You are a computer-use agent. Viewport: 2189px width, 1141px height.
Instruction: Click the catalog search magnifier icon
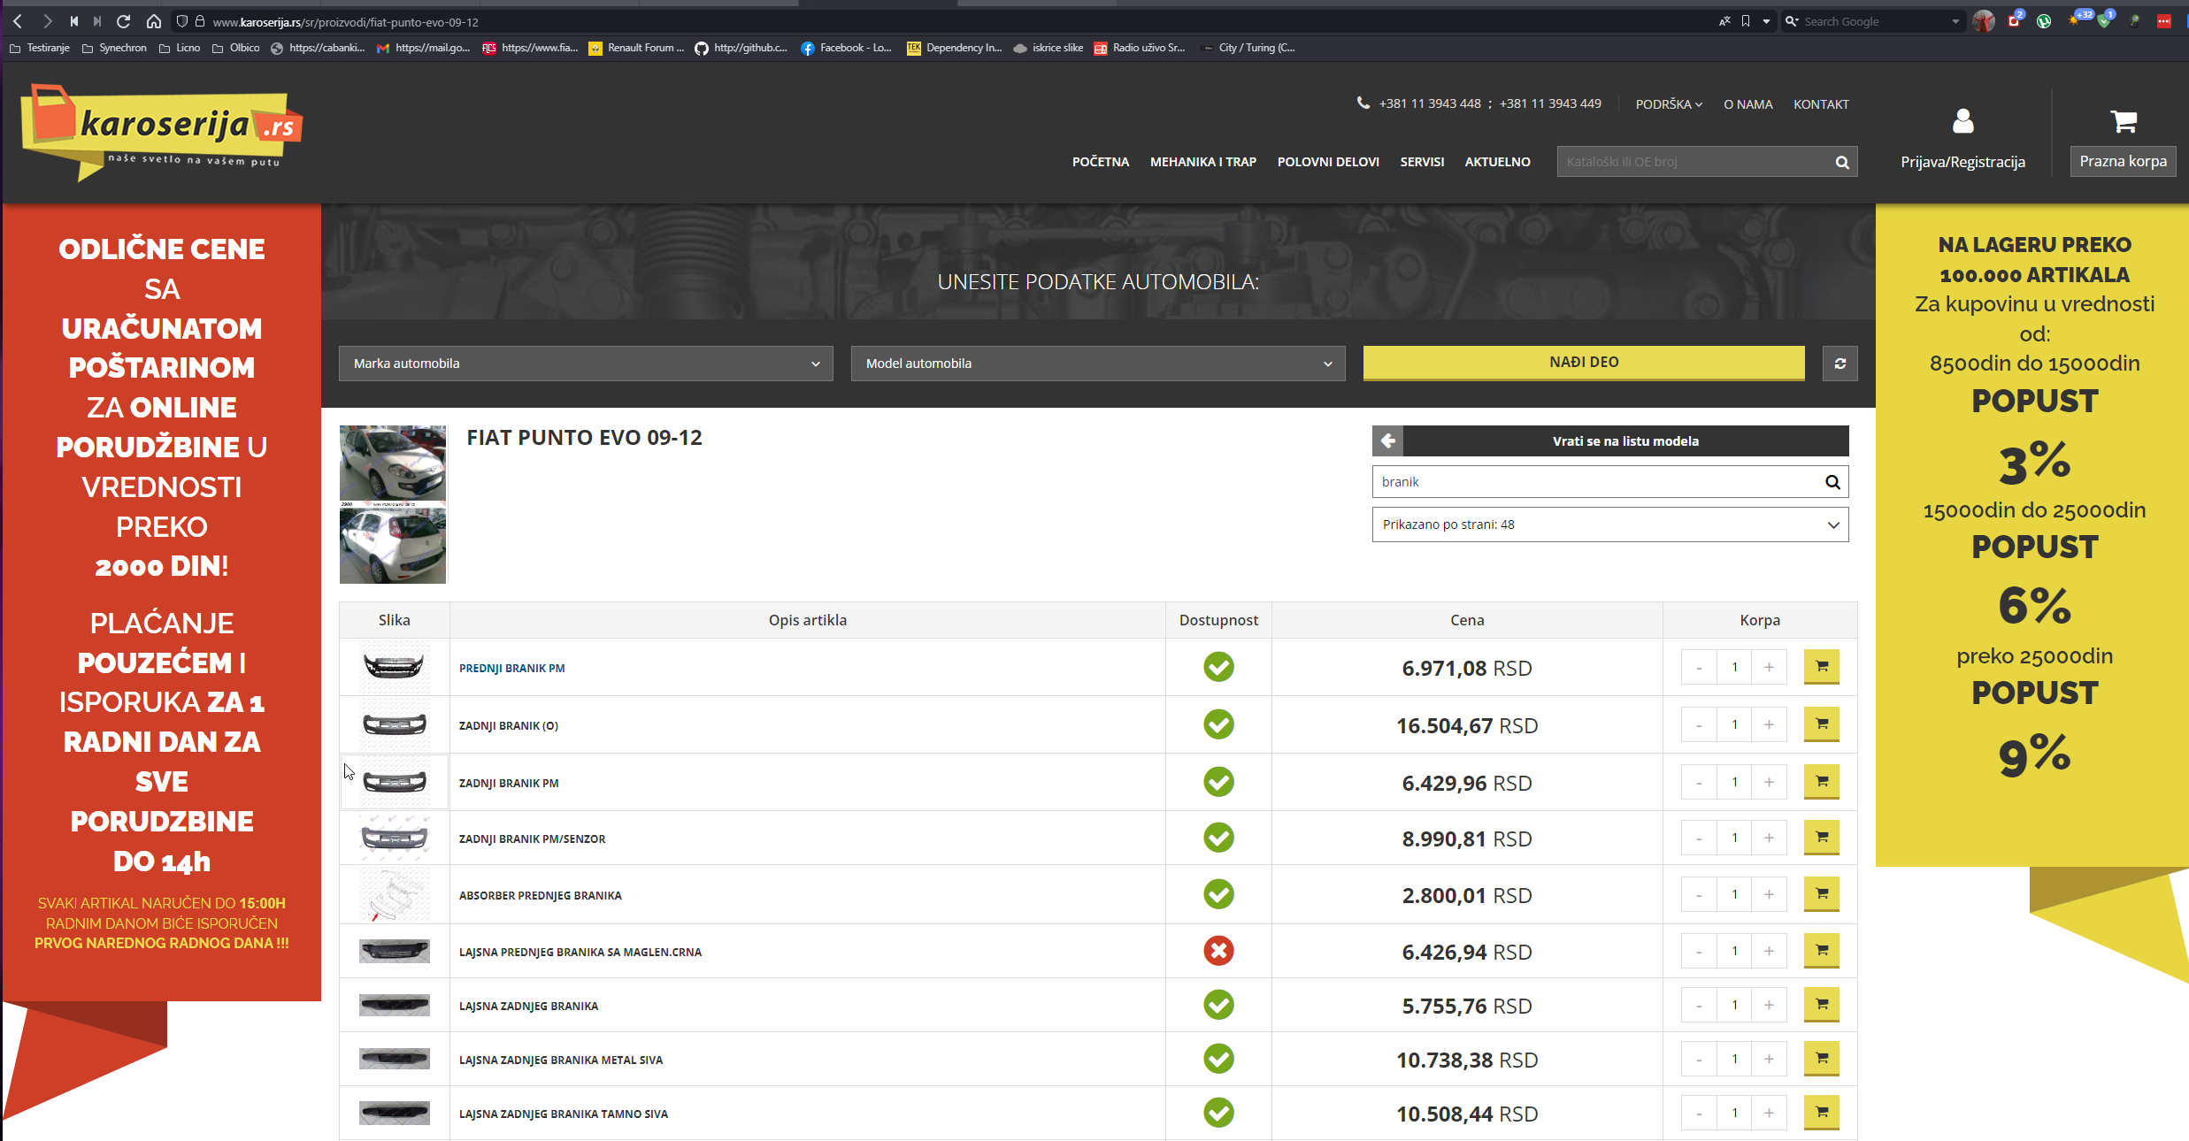pos(1842,162)
